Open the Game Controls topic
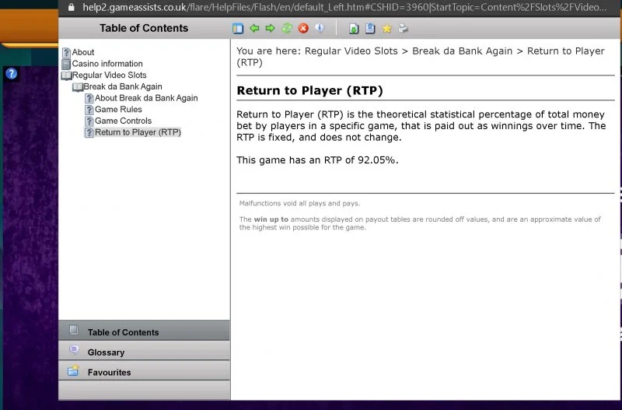 (x=123, y=121)
